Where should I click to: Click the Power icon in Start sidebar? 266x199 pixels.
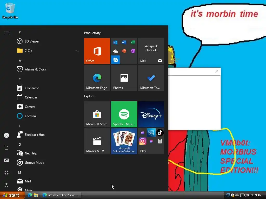tap(6, 185)
